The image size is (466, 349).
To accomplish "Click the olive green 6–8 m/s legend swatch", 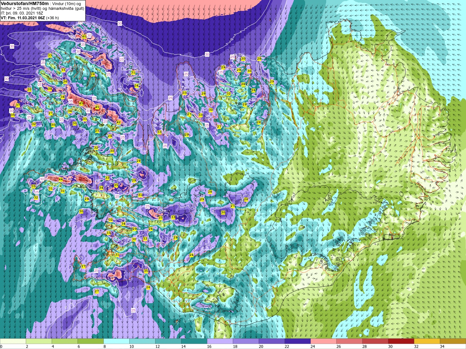I will [91, 341].
